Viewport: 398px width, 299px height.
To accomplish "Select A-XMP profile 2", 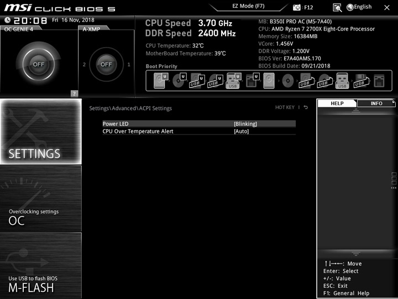I will tap(84, 65).
